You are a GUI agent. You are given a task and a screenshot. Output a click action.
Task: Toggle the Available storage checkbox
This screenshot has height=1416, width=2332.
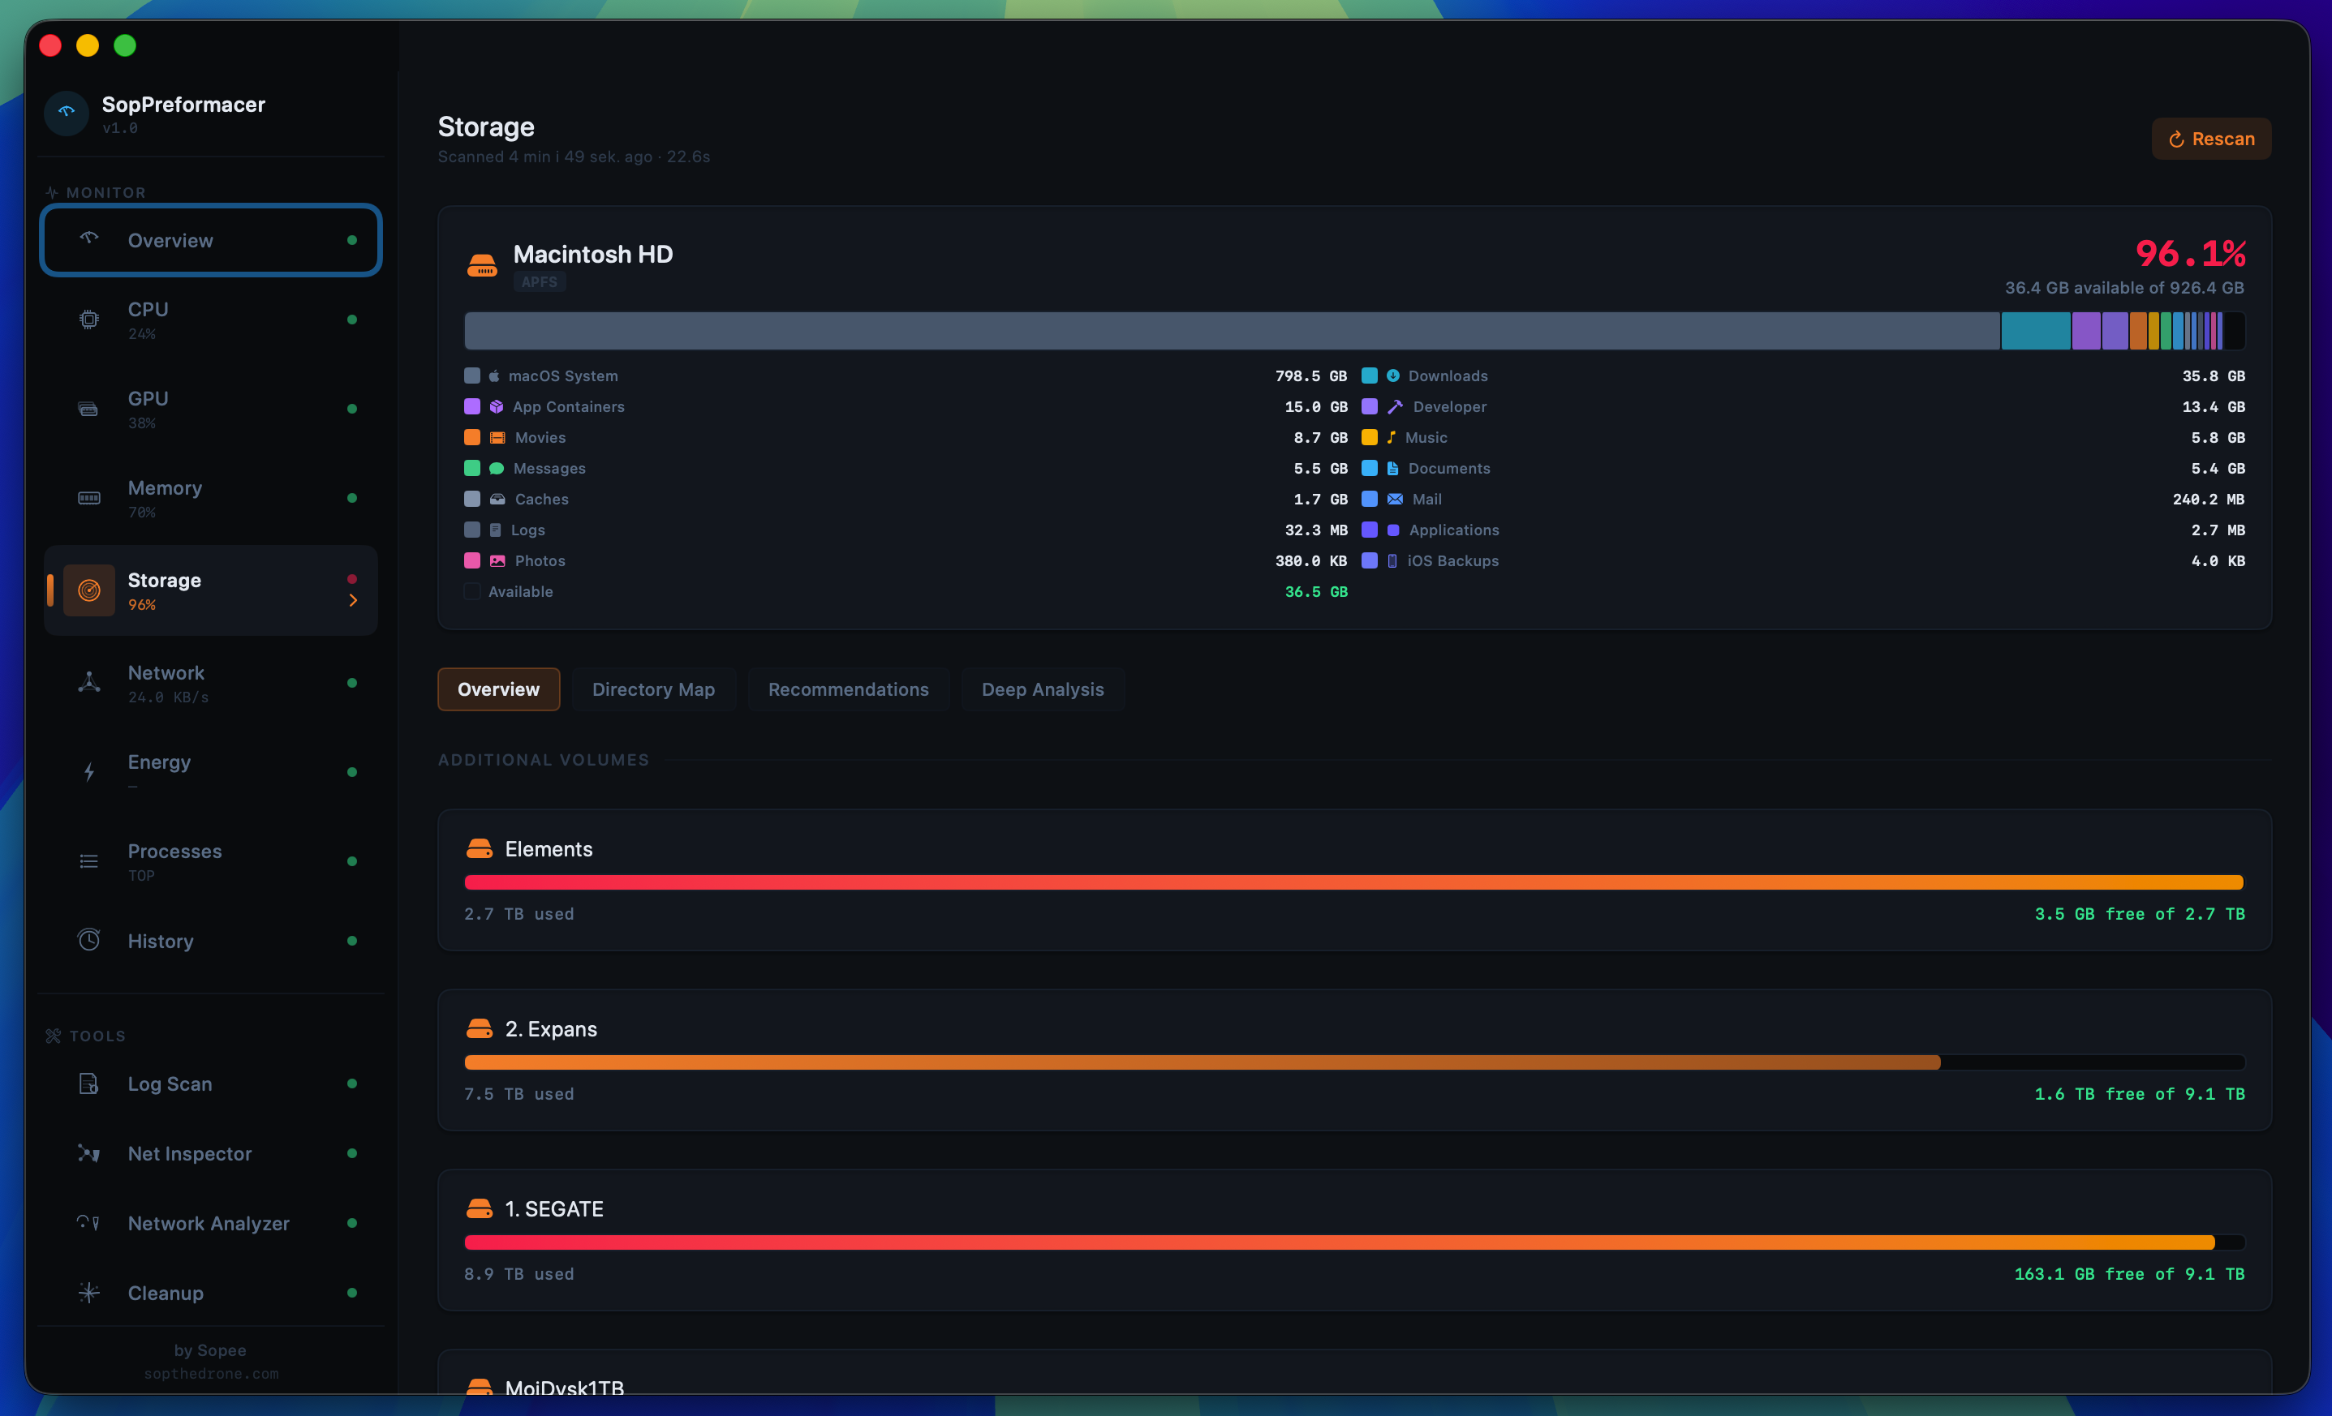point(471,591)
